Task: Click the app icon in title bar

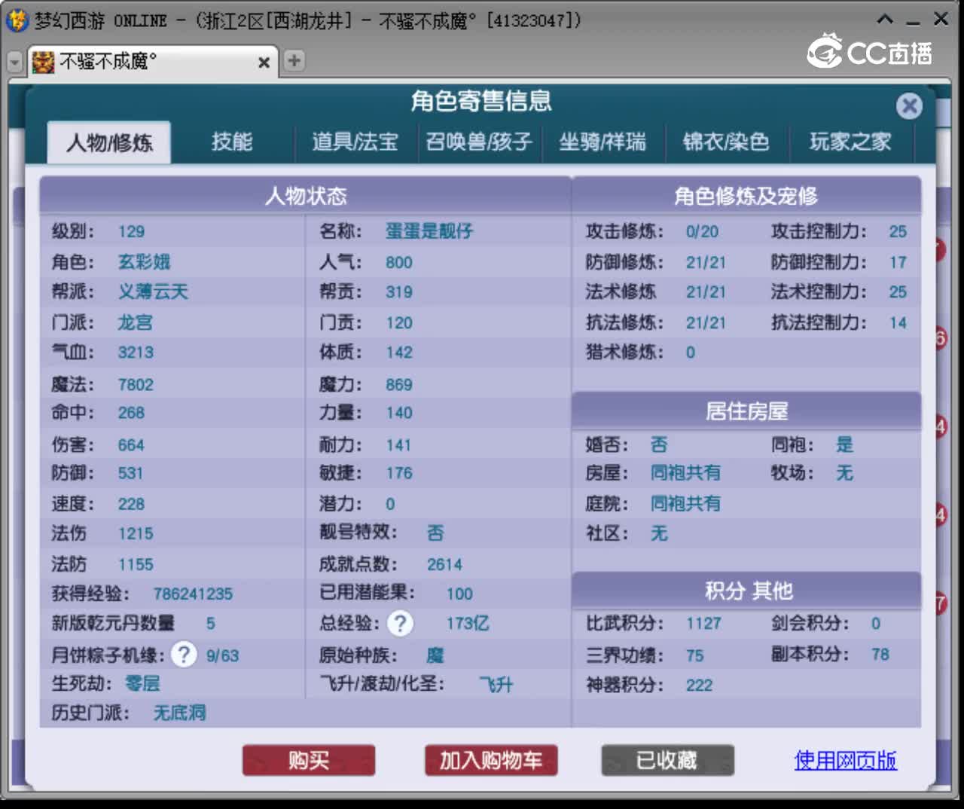Action: click(17, 20)
